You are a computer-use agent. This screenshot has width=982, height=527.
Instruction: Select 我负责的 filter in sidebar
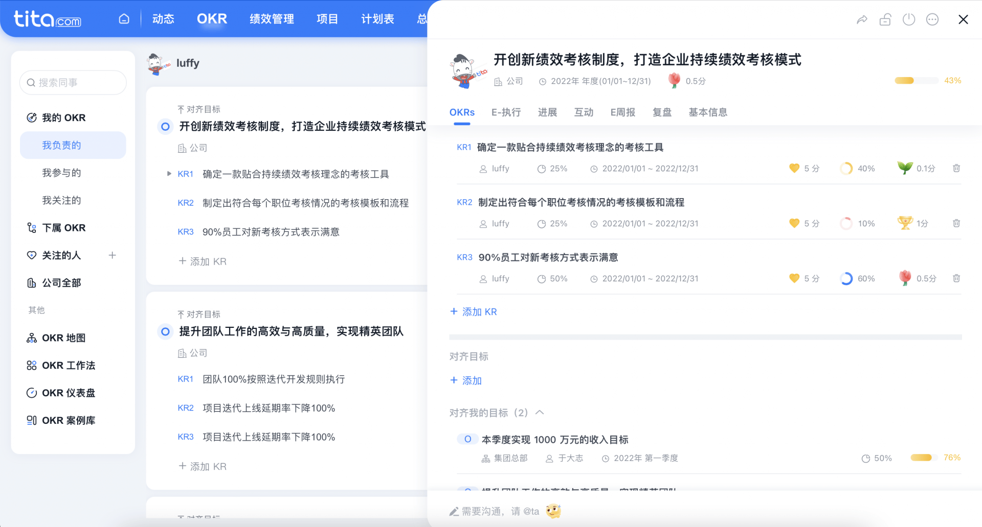click(73, 145)
